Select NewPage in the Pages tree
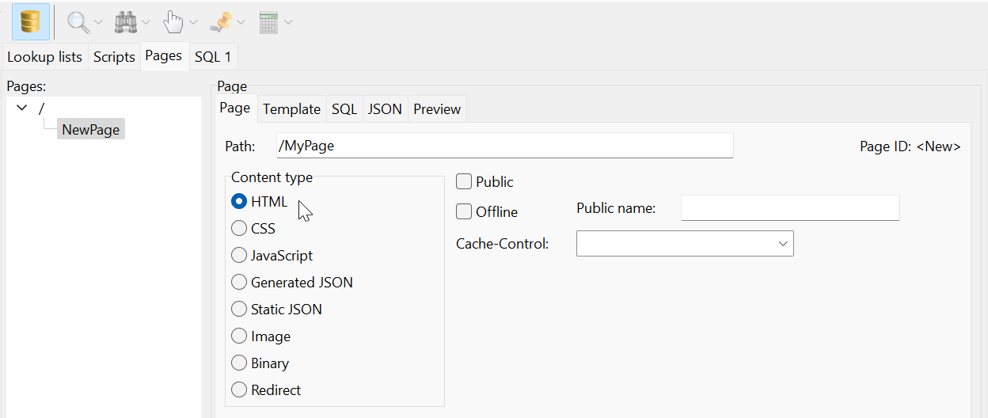This screenshot has height=418, width=988. pos(91,130)
